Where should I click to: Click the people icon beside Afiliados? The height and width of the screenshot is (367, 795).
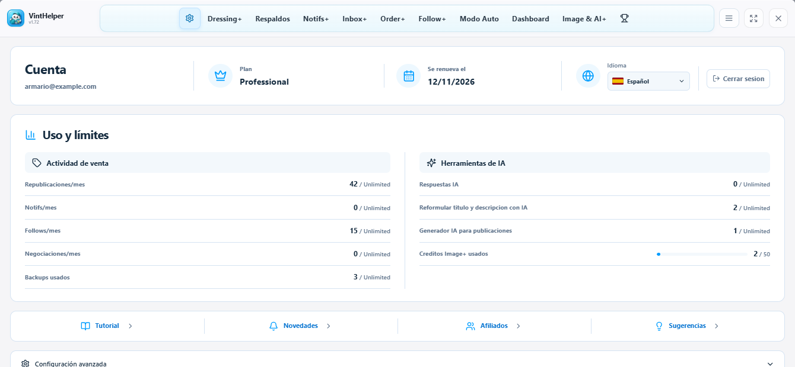470,326
